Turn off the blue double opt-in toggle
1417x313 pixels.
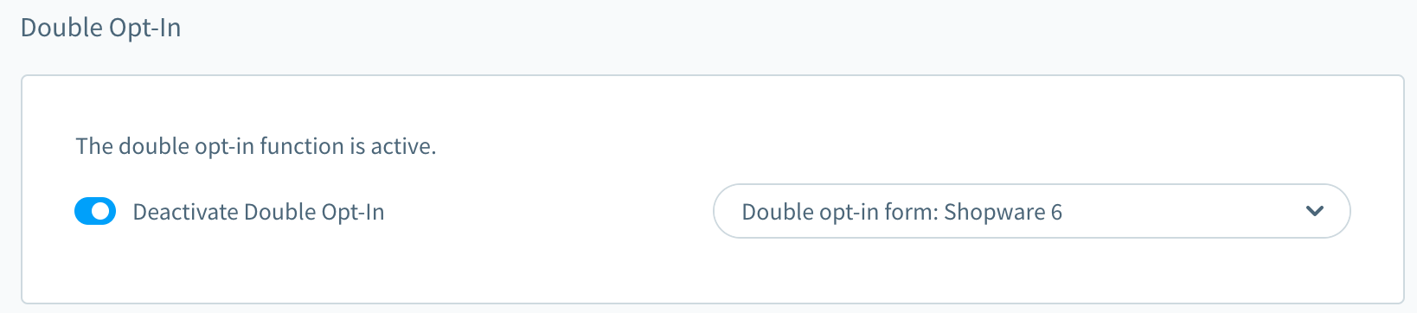[95, 211]
